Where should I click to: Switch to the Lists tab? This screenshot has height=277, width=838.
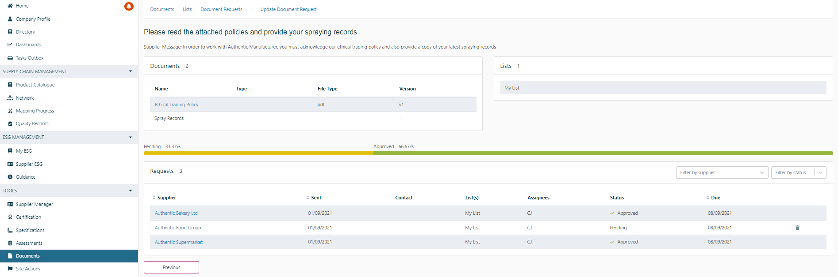tap(187, 9)
